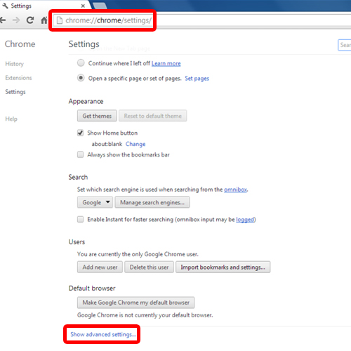Click Manage search engines button
Image resolution: width=351 pixels, height=351 pixels.
pos(152,202)
